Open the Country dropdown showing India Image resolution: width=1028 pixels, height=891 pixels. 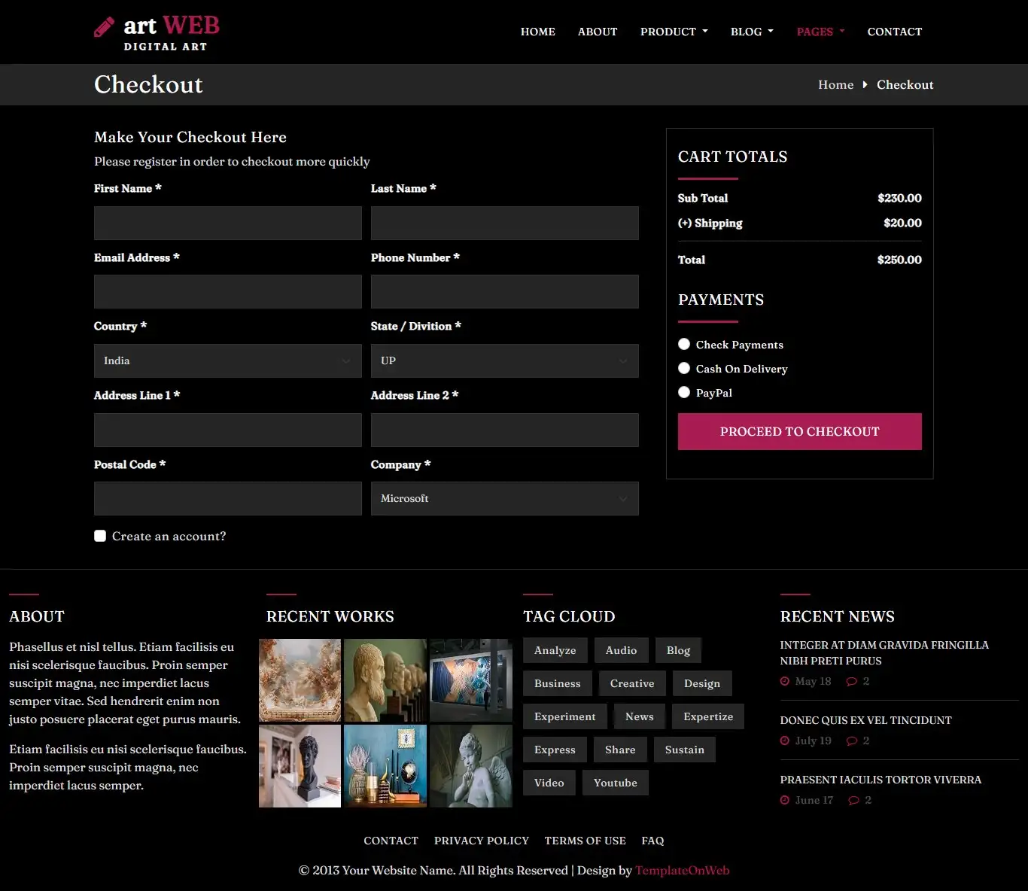(228, 360)
